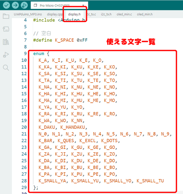This screenshot has width=183, height=194.
Task: Open the Search magnifier in sidebar
Action: coord(6,68)
